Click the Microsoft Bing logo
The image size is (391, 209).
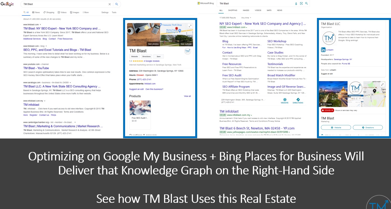click(x=206, y=3)
